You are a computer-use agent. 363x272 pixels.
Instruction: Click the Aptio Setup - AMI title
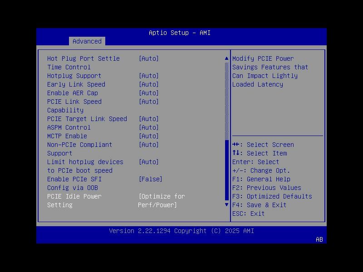(x=180, y=33)
